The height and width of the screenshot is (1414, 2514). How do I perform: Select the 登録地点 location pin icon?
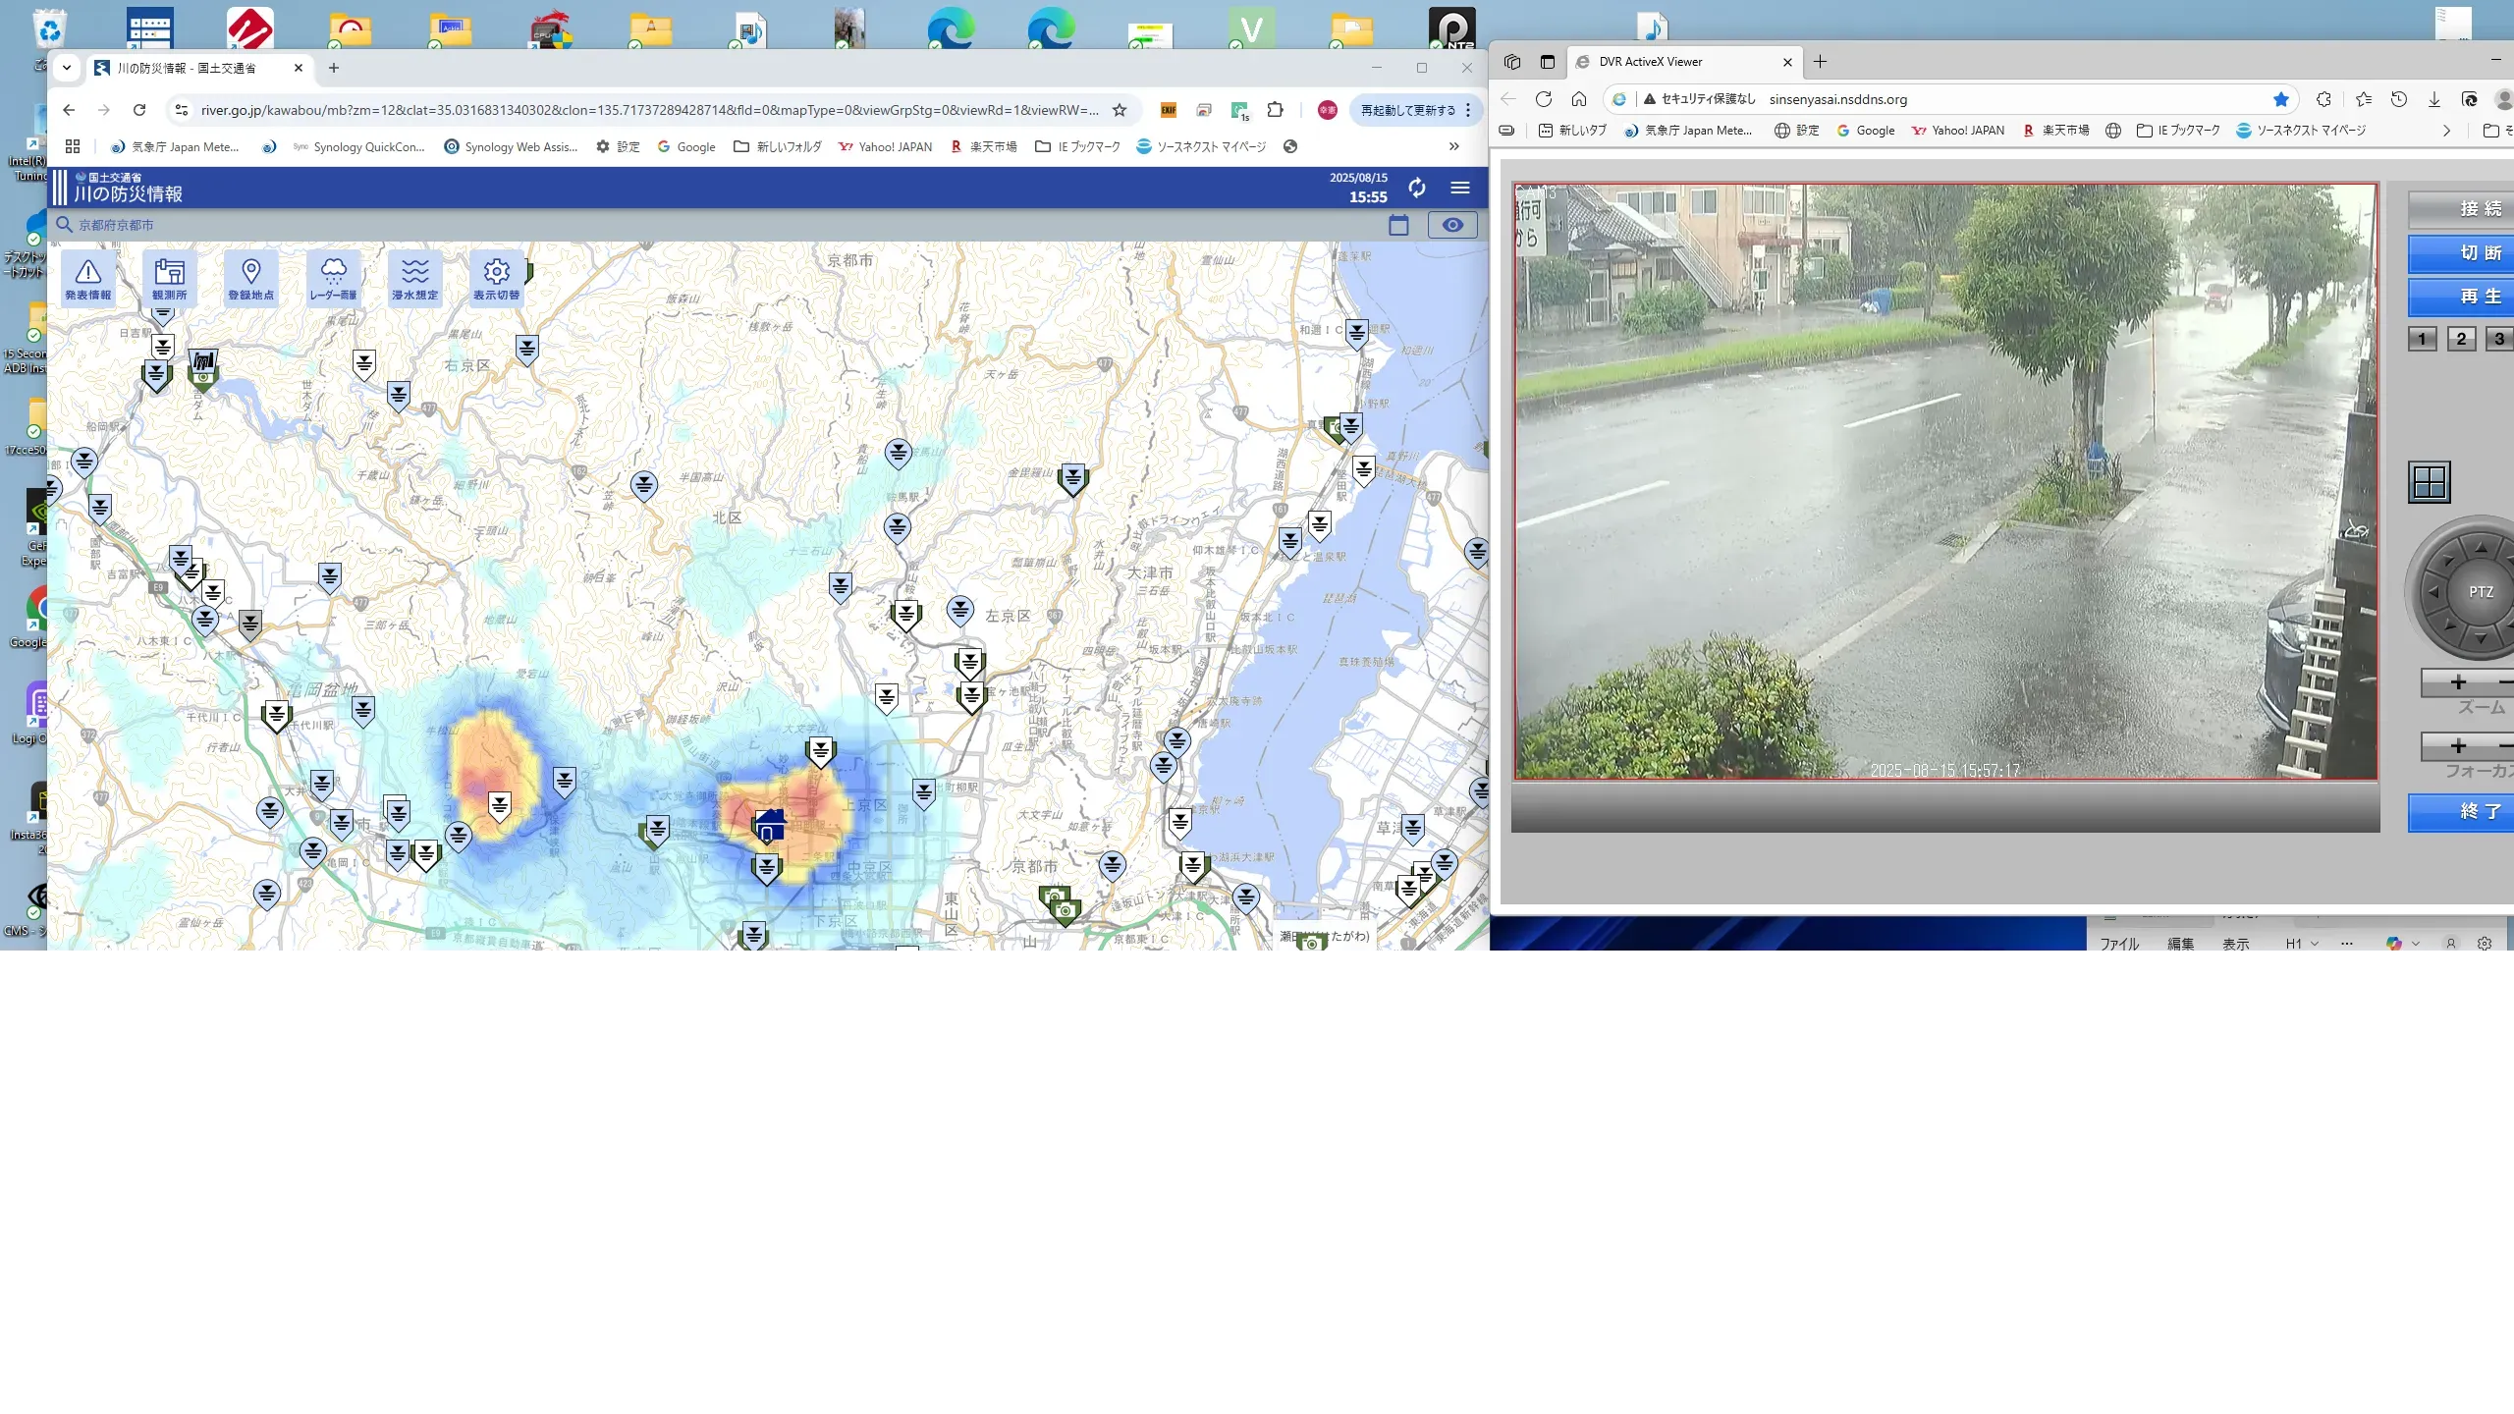coord(250,279)
